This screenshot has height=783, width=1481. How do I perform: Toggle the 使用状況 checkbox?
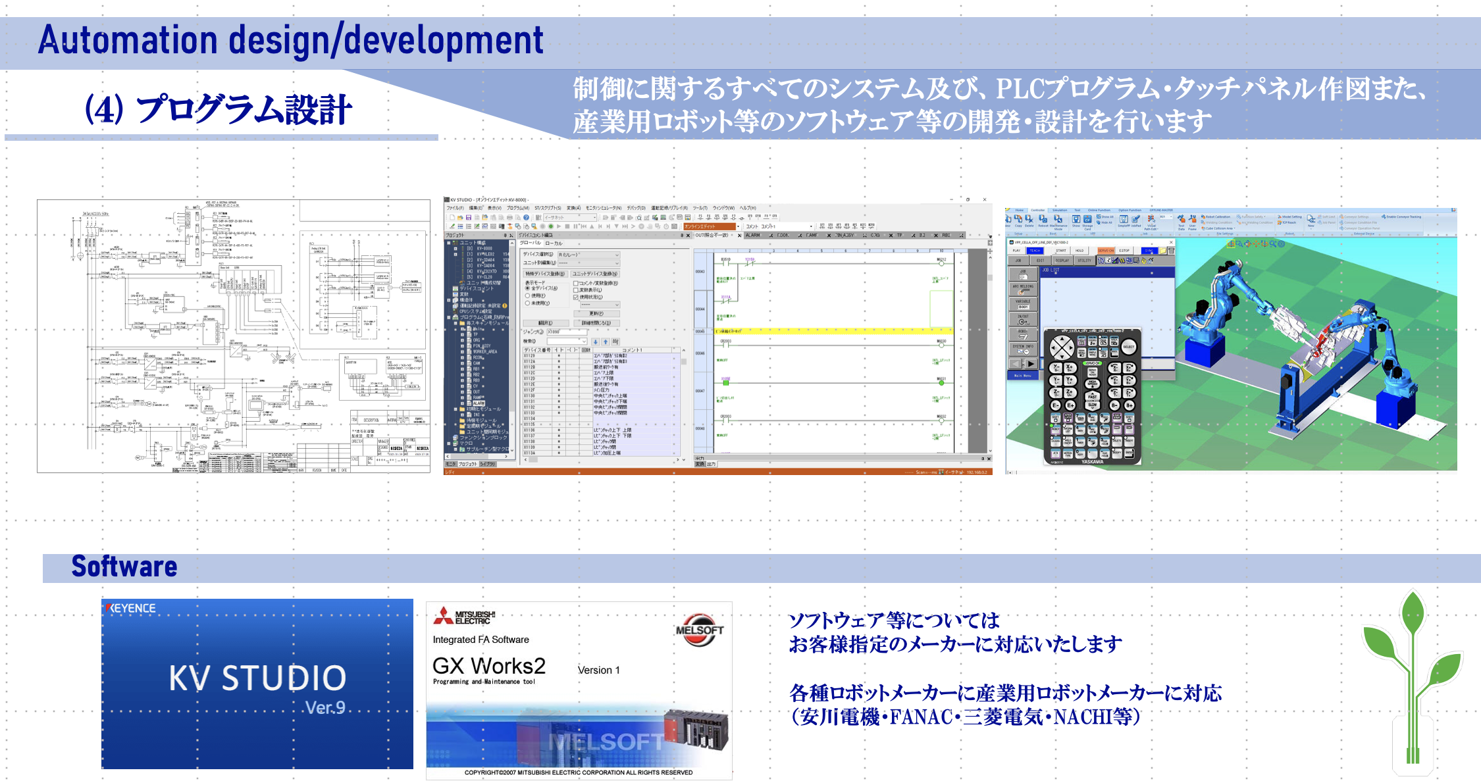pyautogui.click(x=576, y=297)
